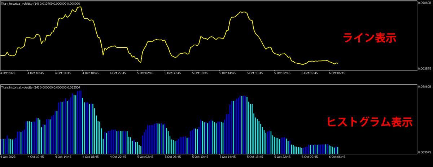
Task: Click the second yellow line peak near 5 Oct 18:45
Action: pos(243,12)
